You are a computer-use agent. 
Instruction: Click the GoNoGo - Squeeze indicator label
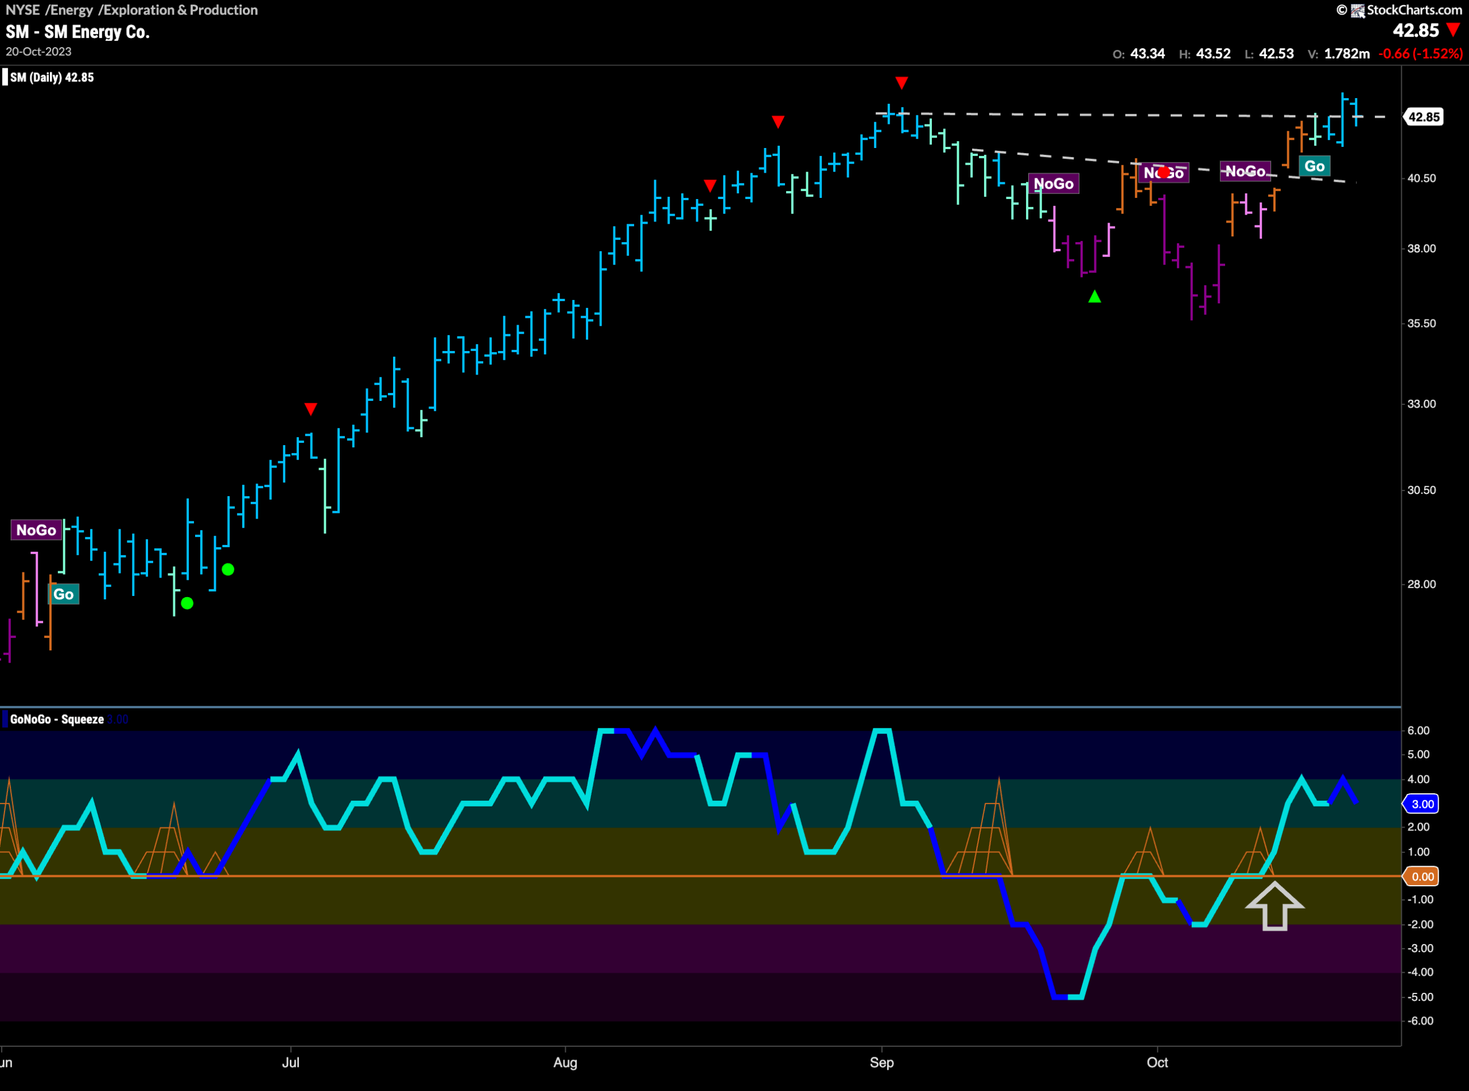click(x=57, y=719)
